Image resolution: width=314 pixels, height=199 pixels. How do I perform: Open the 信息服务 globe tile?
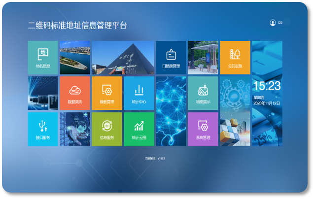coord(107,129)
